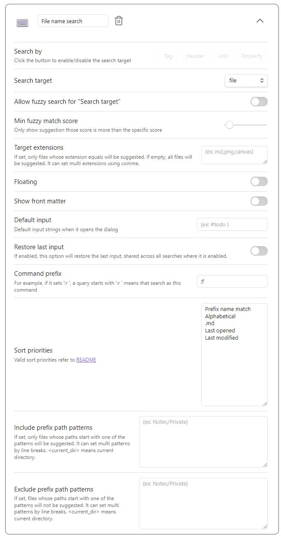The height and width of the screenshot is (537, 281).
Task: Click the keyboard icon beside the search name
Action: [x=23, y=22]
